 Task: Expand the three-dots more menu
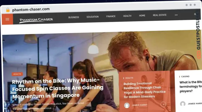[176, 15]
